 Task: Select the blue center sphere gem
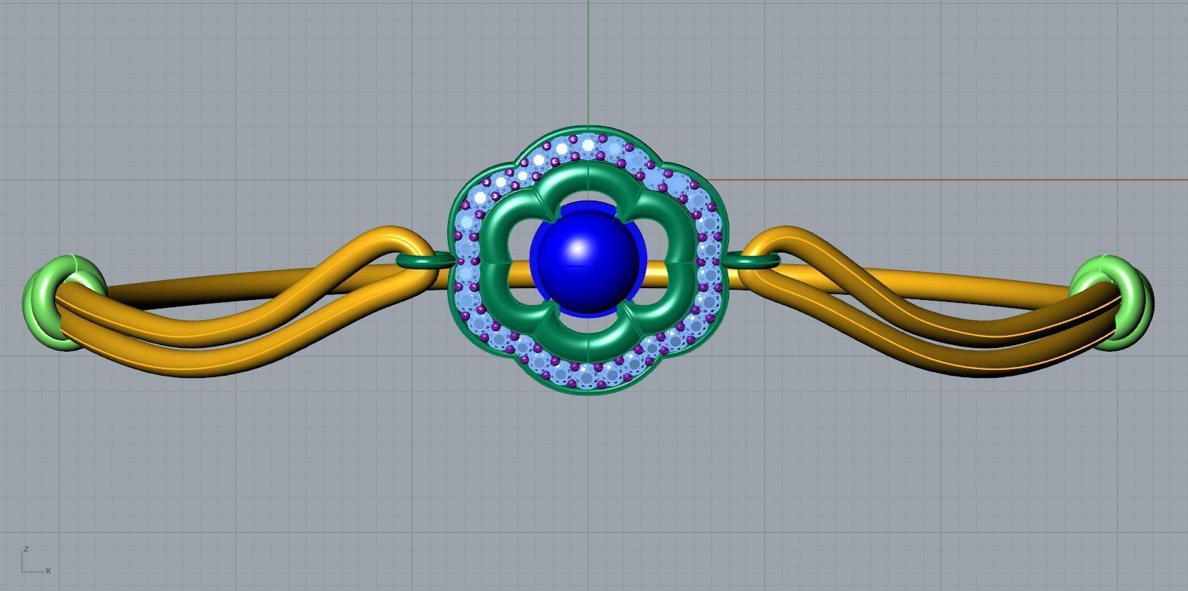coord(587,260)
